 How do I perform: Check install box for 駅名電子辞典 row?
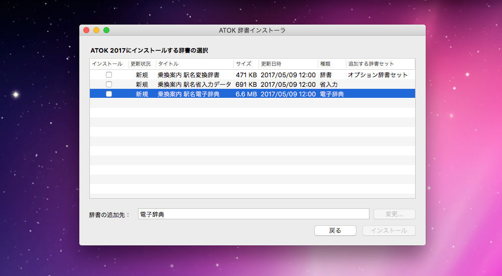(x=109, y=94)
